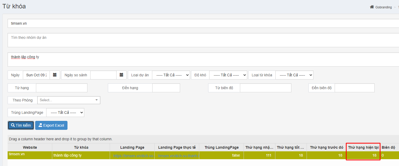Open the Loại từ khóa dropdown

pyautogui.click(x=294, y=75)
